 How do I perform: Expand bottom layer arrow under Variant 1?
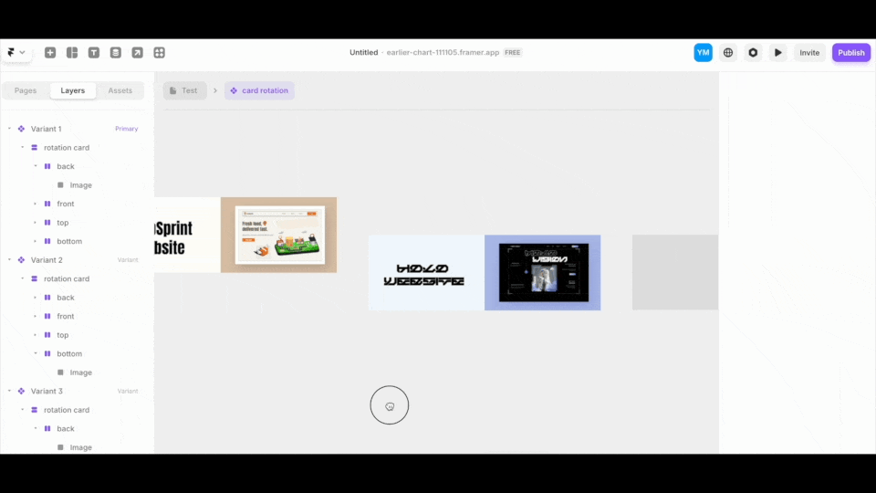point(36,241)
